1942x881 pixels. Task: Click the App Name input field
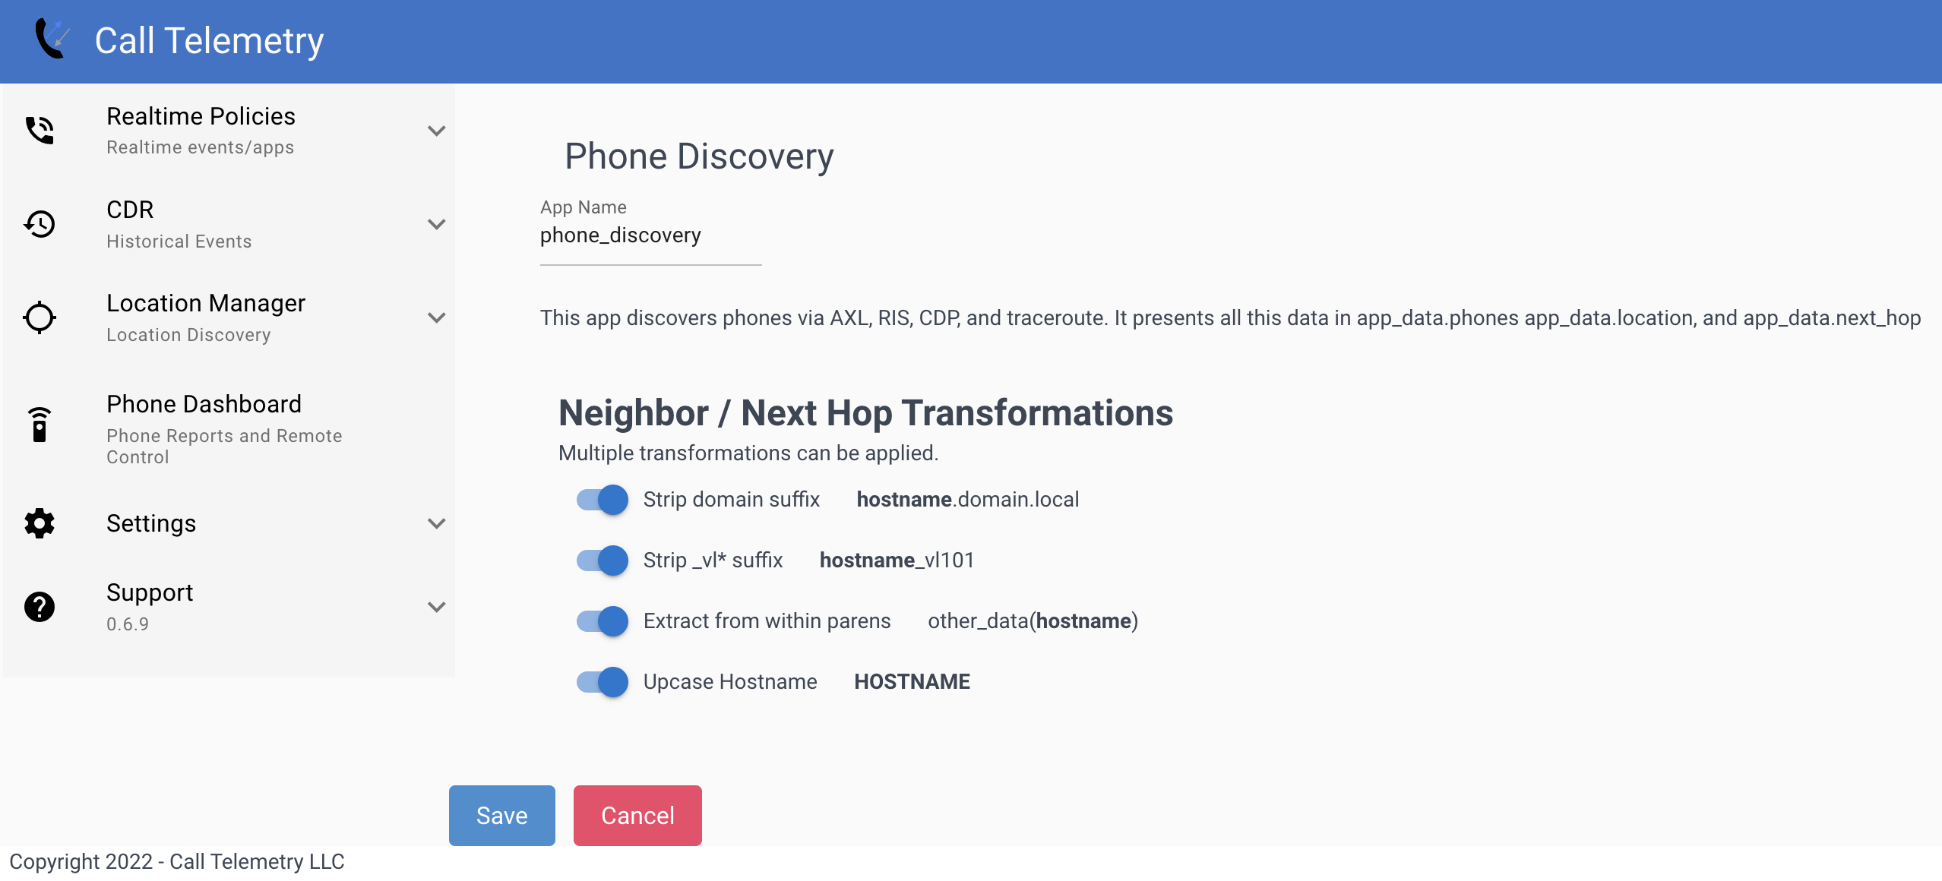(650, 235)
